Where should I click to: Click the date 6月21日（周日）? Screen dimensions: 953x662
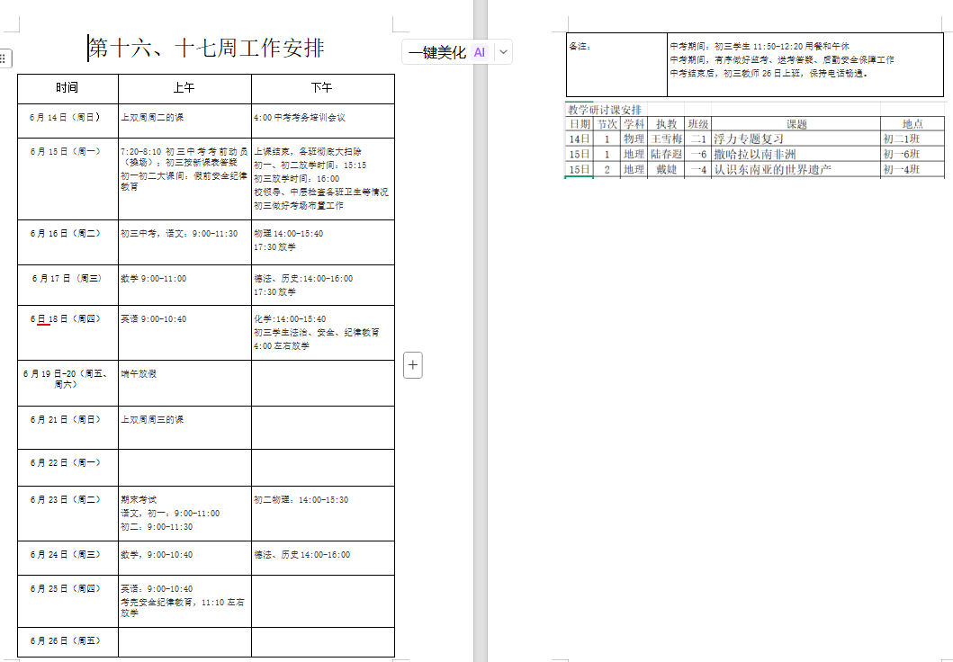[66, 420]
